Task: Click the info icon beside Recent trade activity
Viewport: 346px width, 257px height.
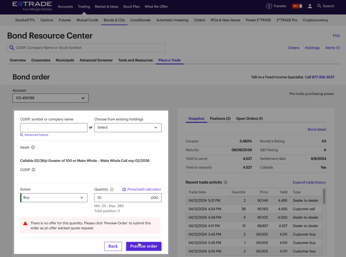Action: (x=225, y=182)
